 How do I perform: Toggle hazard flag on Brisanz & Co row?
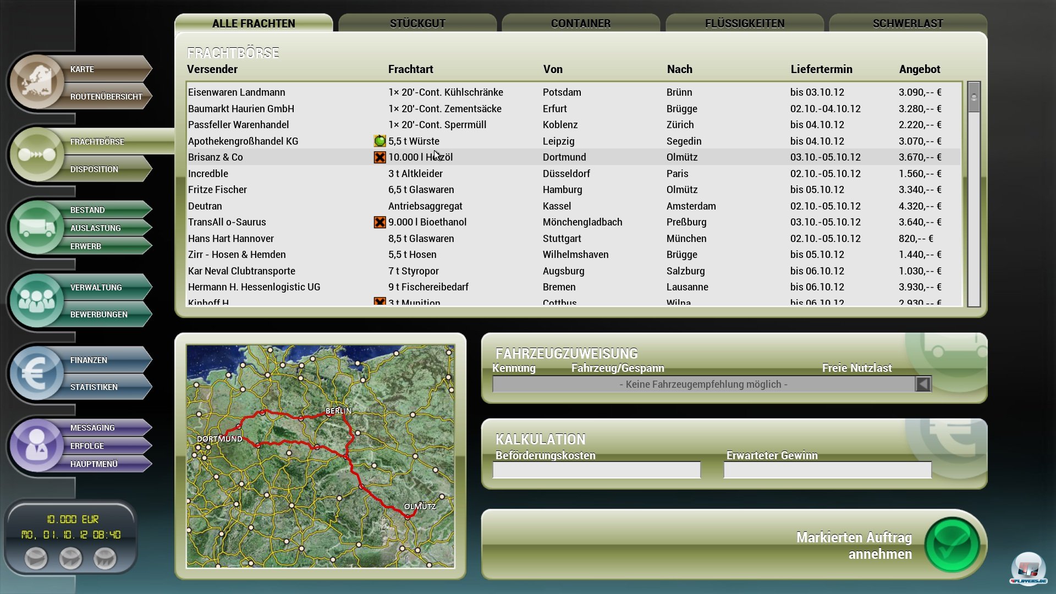(378, 157)
